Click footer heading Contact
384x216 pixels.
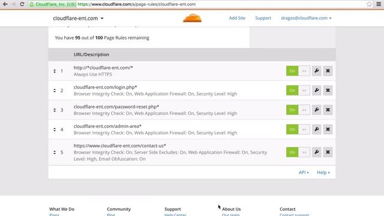tap(287, 209)
